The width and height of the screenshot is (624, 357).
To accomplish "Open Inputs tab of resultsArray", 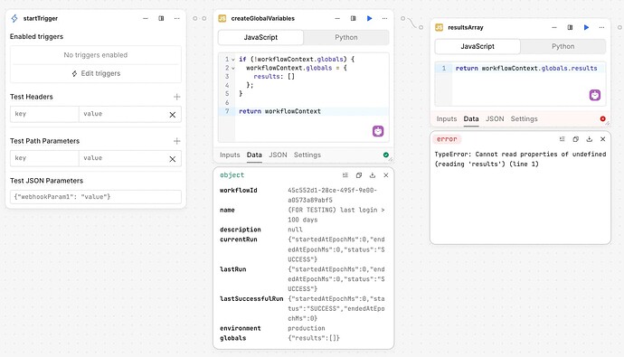I will click(x=447, y=119).
